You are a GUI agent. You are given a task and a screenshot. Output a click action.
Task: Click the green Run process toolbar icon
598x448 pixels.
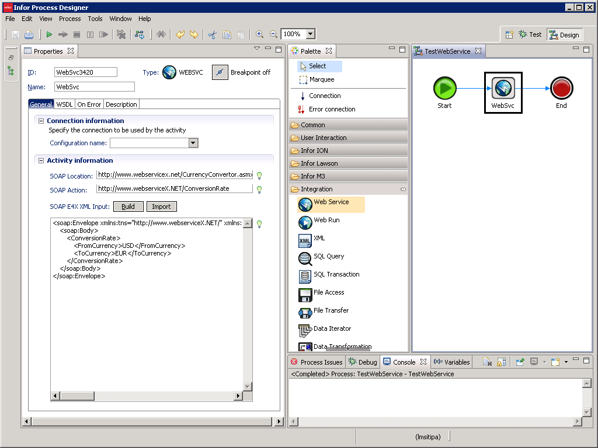(49, 34)
